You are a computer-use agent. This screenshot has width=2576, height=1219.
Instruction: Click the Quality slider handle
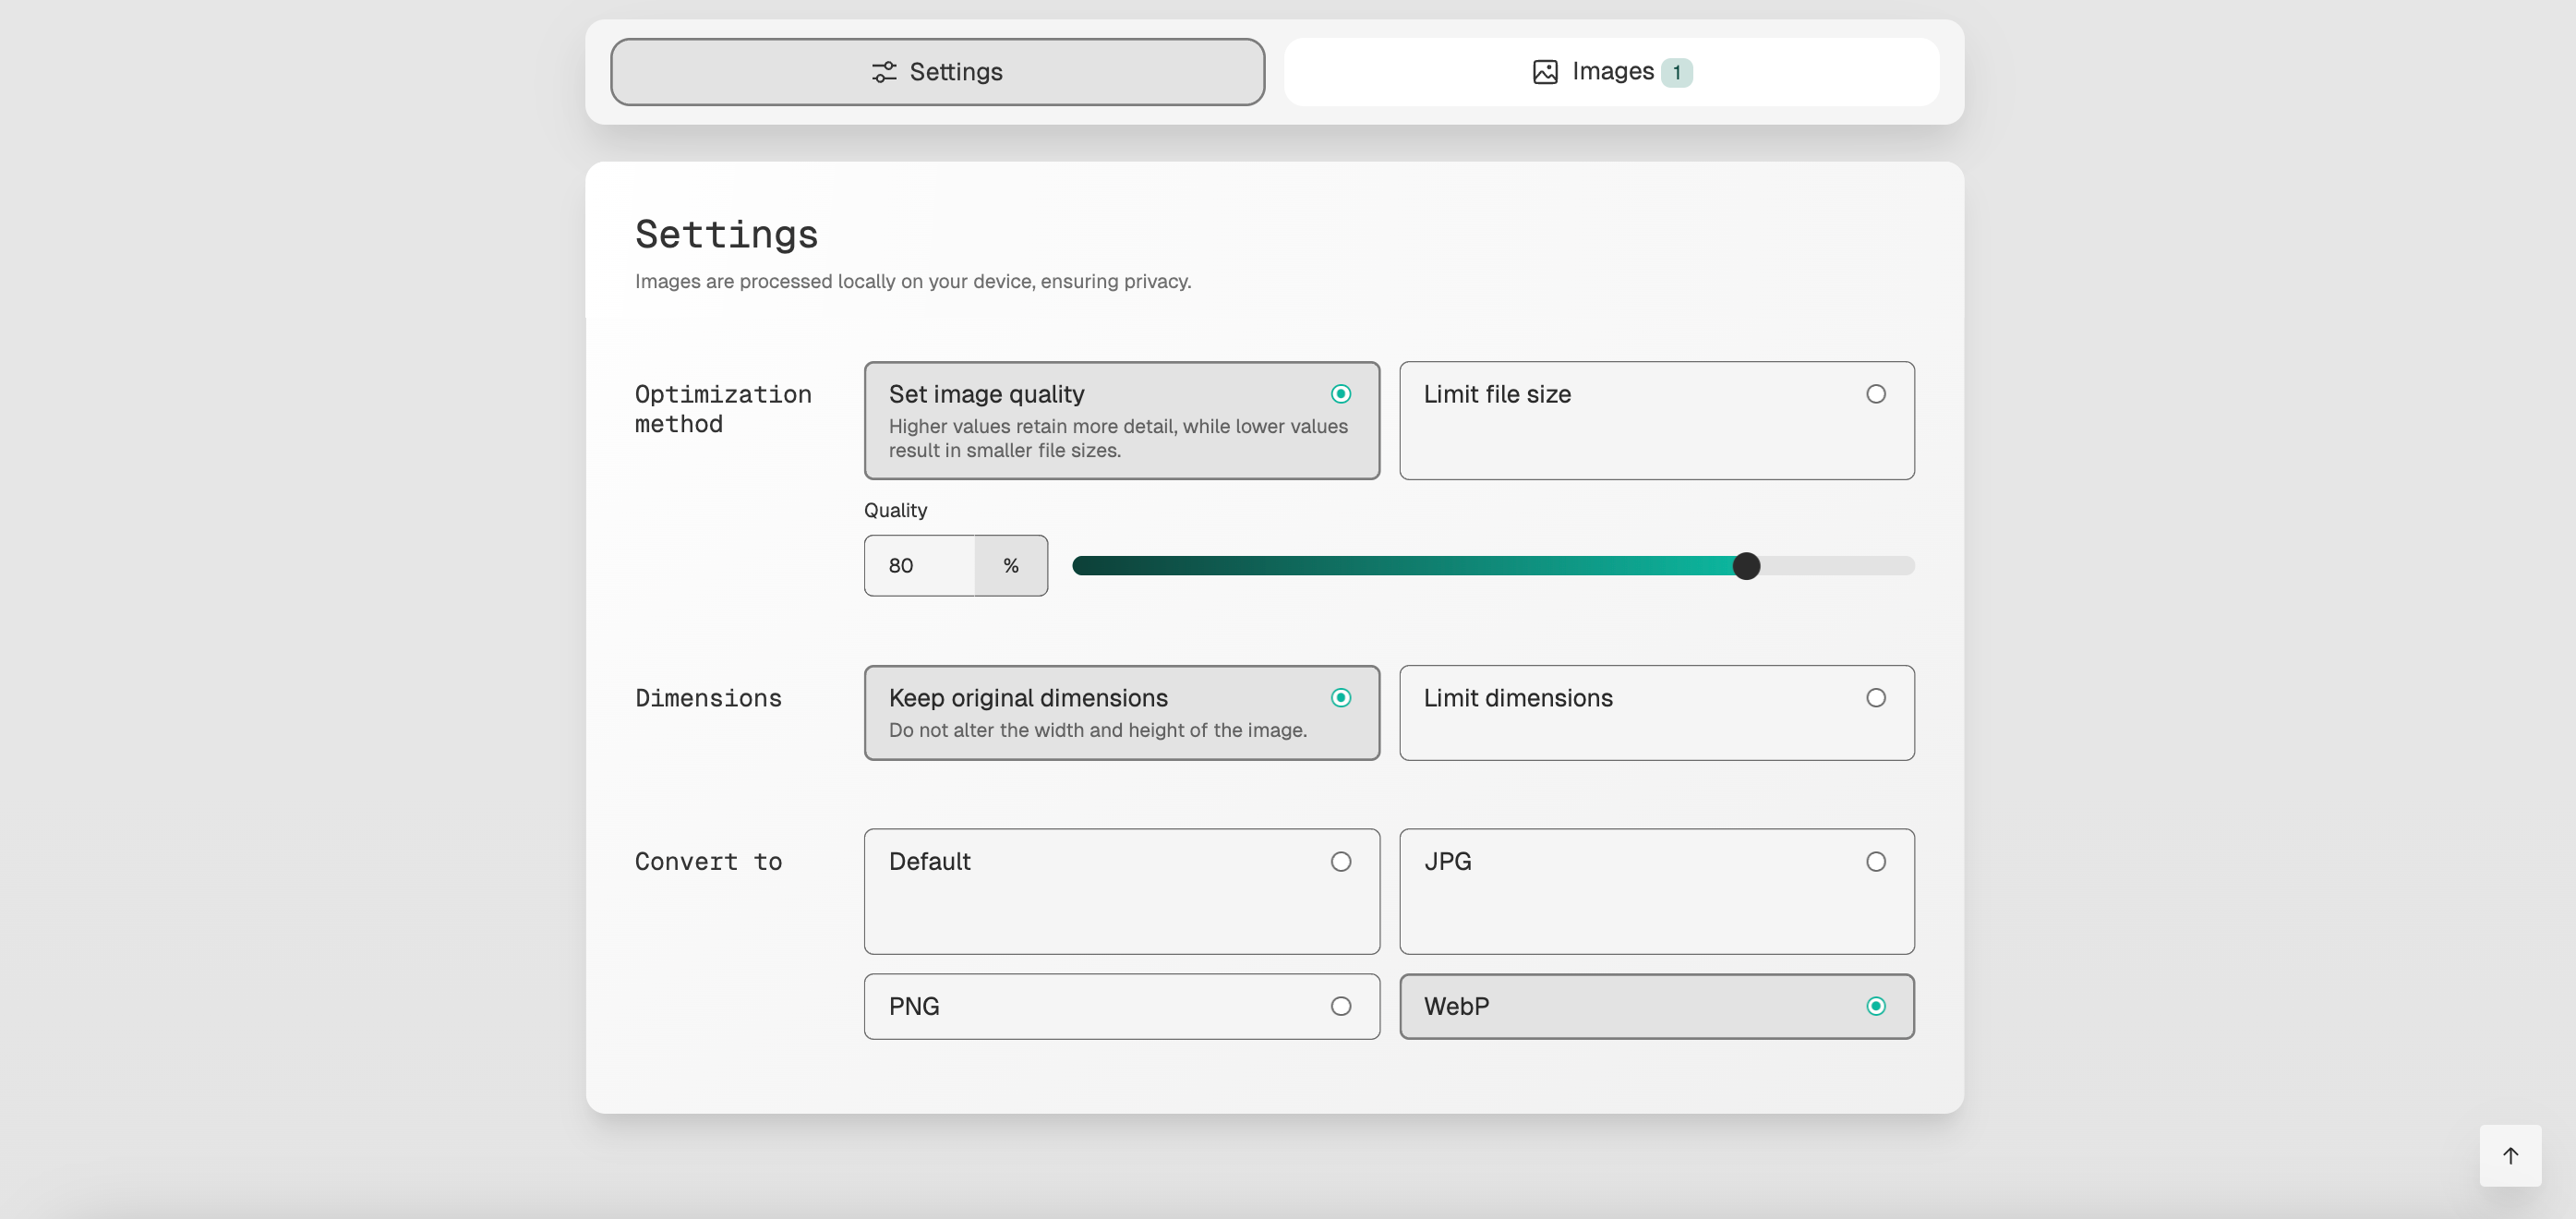tap(1745, 566)
